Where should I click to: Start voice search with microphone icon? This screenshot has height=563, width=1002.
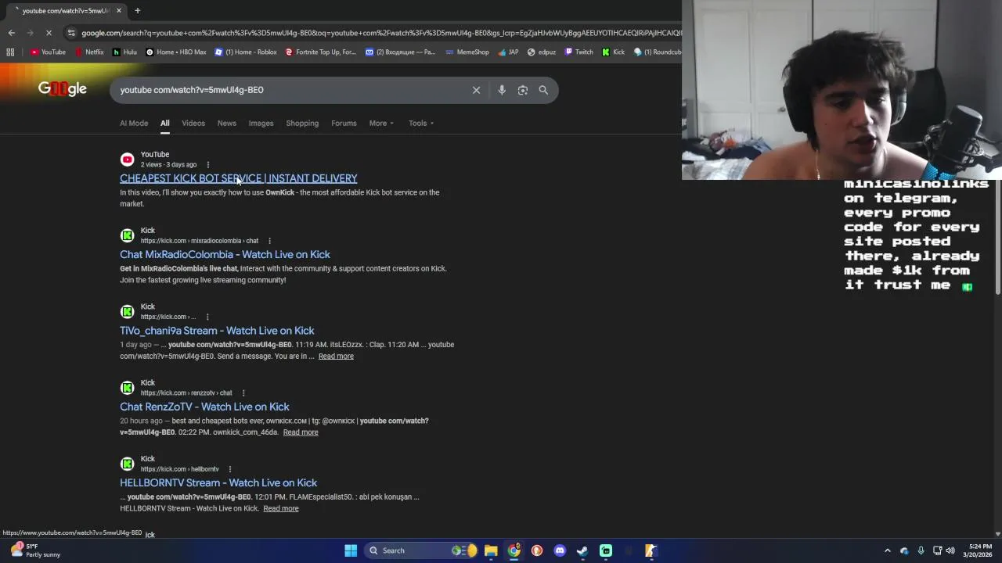click(x=502, y=90)
